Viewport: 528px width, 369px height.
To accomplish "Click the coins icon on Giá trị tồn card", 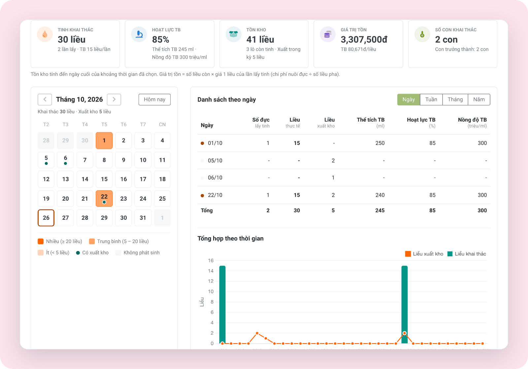I will 328,34.
